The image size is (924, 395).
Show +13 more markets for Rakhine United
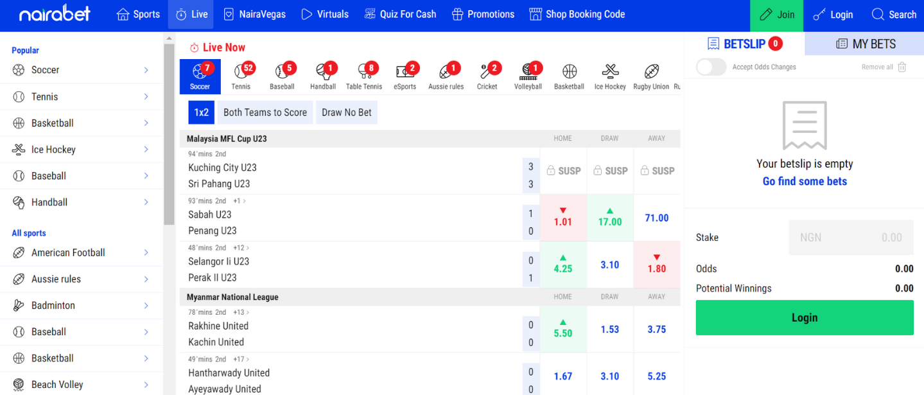tap(241, 312)
